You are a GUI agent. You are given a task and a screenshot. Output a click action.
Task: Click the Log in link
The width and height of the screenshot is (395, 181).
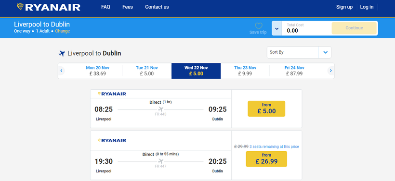(x=367, y=7)
